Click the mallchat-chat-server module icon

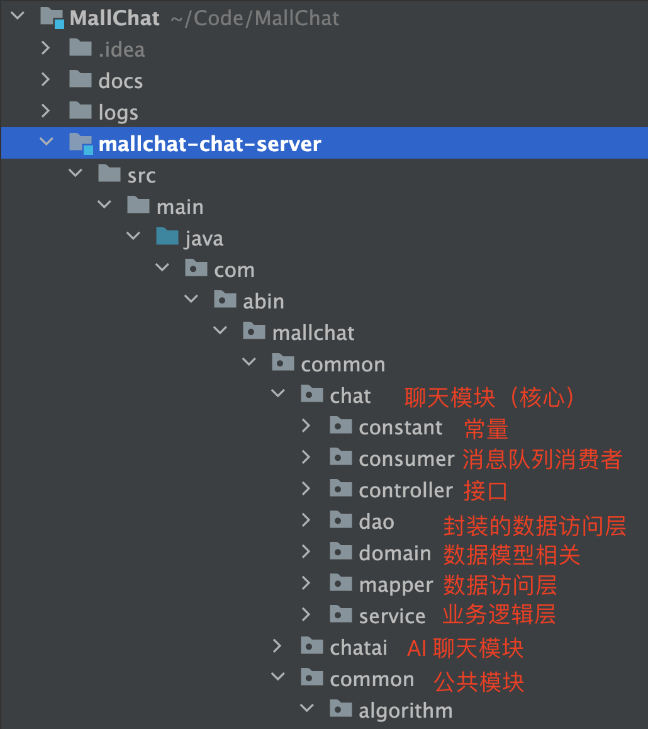pos(81,144)
